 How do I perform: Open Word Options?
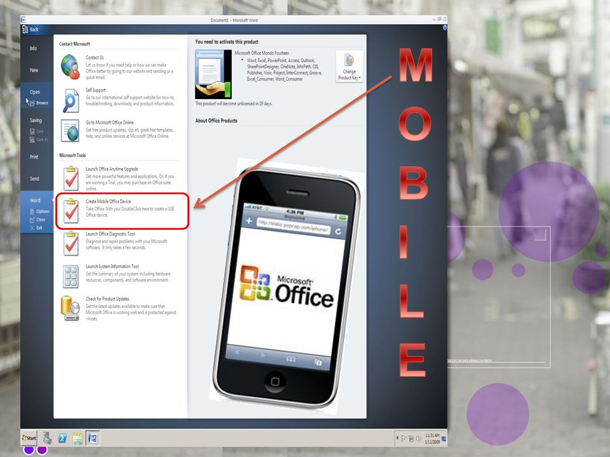point(39,211)
